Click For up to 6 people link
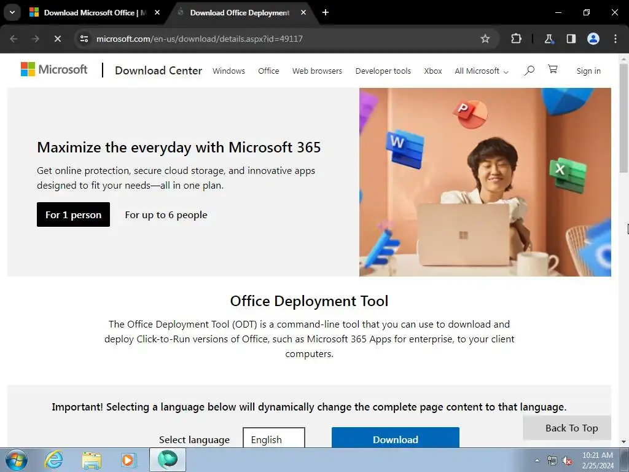 (x=166, y=214)
